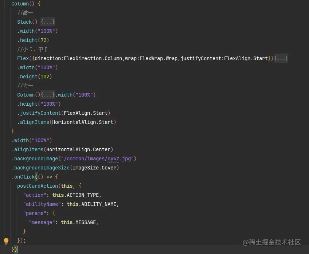This screenshot has height=254, width=309.
Task: Click .height(72) line
Action: point(33,40)
